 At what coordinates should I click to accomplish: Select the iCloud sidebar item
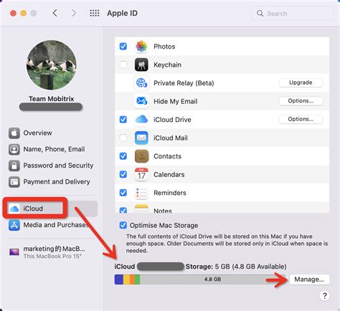52,209
